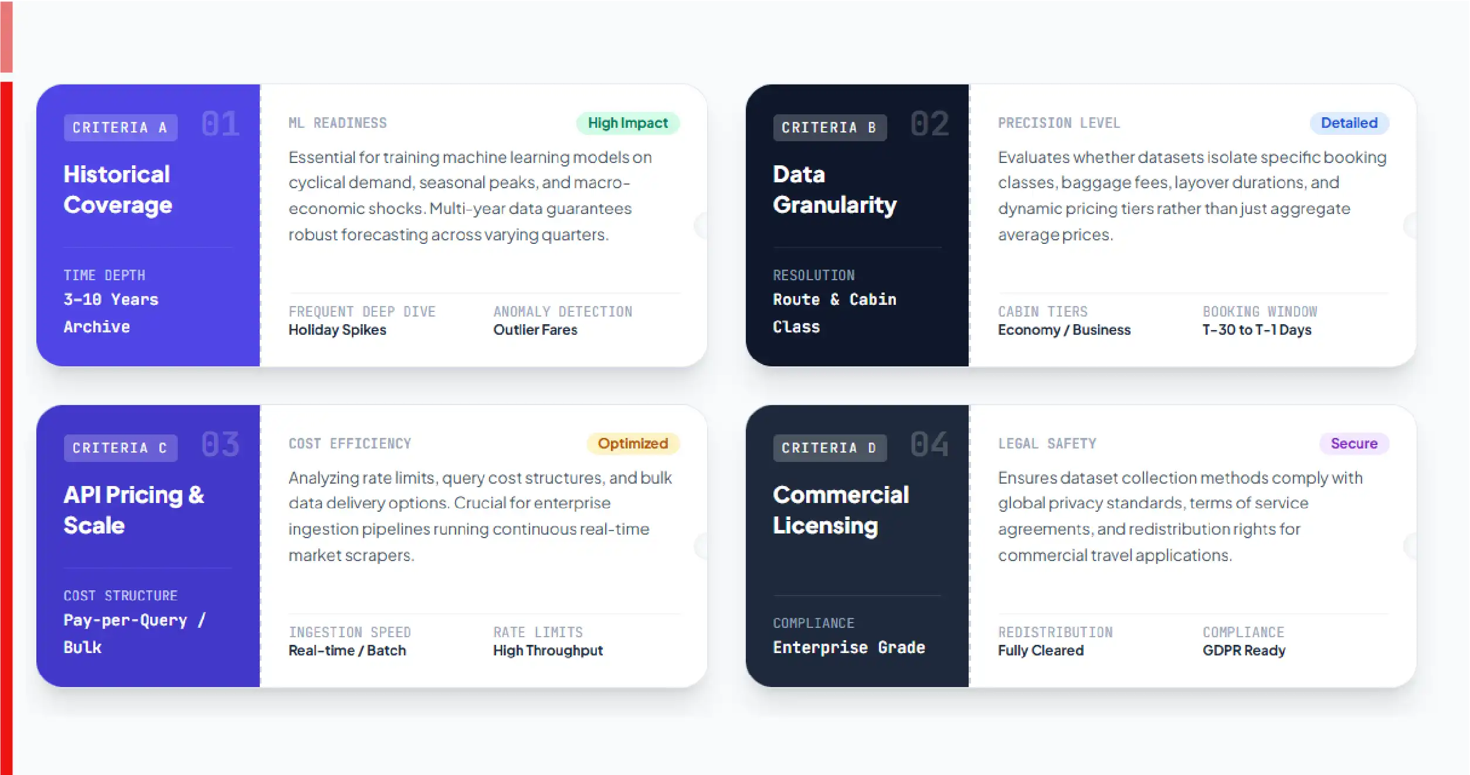Open the Data Granularity heading
This screenshot has height=775, width=1470.
pyautogui.click(x=834, y=189)
